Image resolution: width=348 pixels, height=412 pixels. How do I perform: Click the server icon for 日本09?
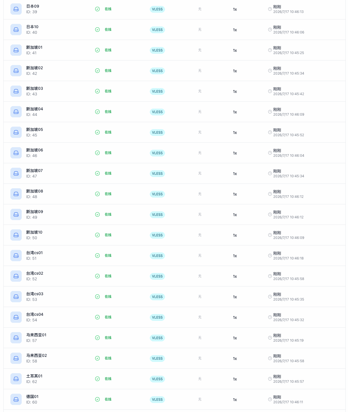pos(16,9)
